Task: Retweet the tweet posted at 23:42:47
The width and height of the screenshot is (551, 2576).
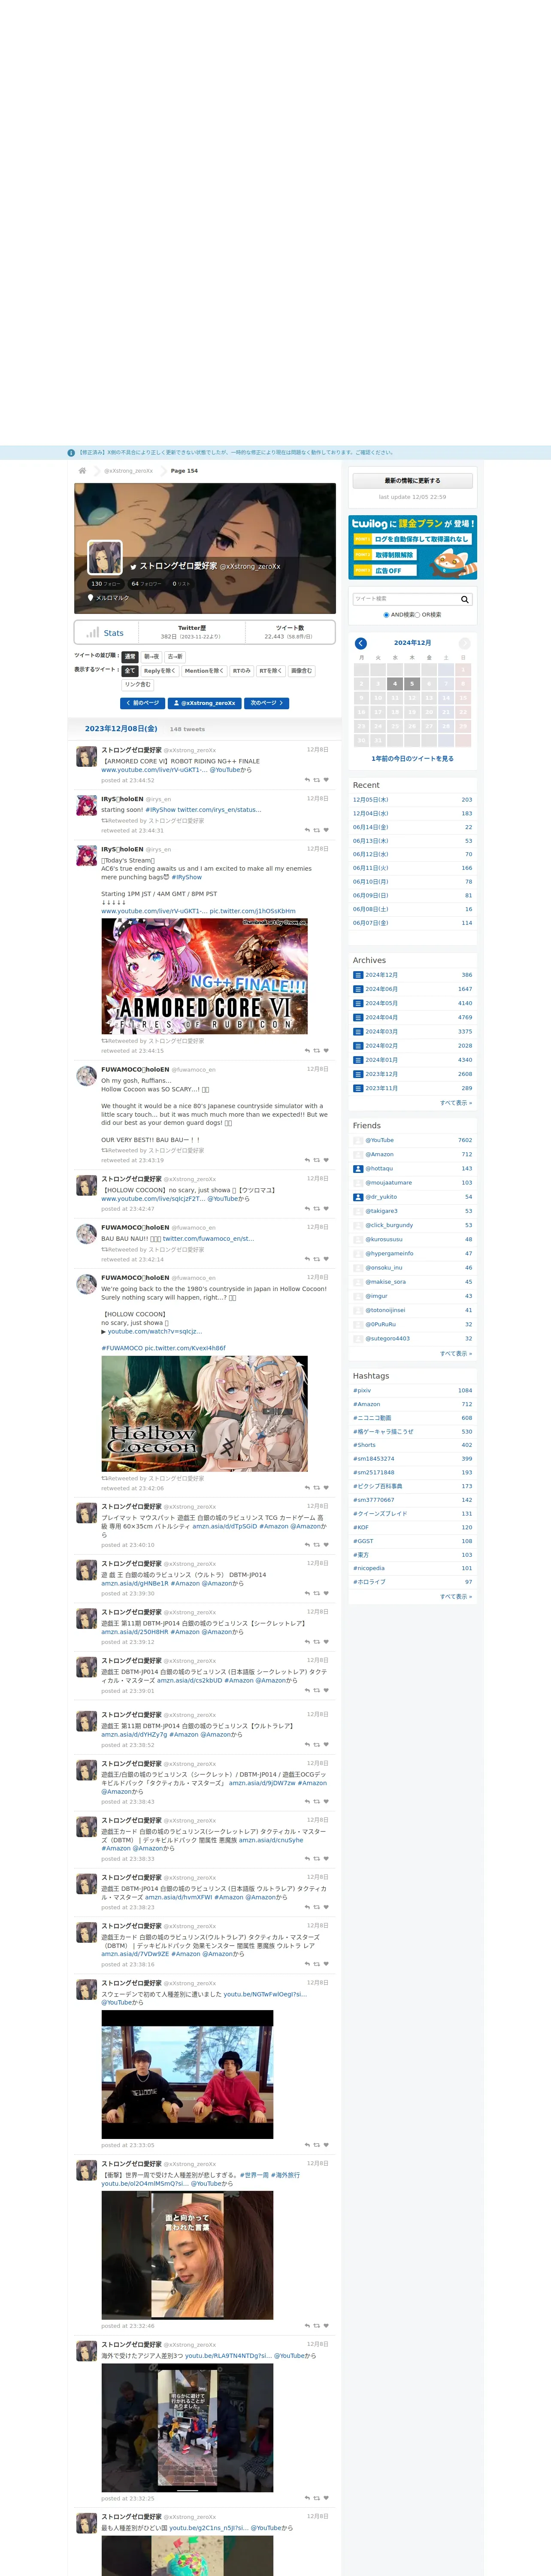Action: [317, 1209]
